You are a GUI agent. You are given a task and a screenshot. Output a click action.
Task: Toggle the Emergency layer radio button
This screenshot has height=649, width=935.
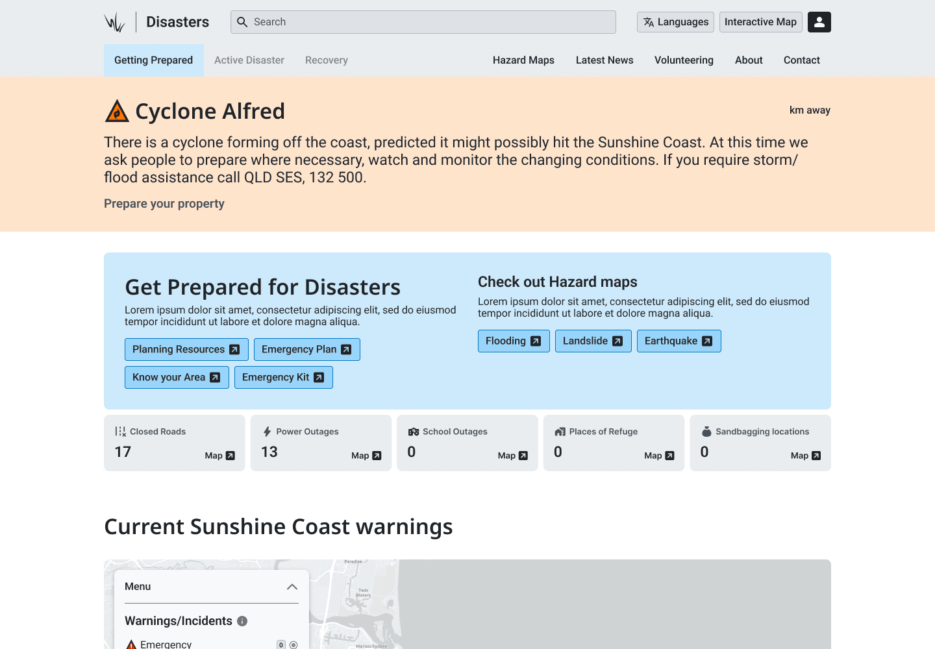tap(293, 644)
